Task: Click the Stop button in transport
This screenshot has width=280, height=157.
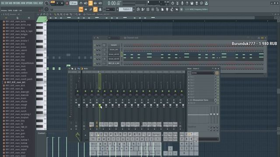Action: point(62,3)
